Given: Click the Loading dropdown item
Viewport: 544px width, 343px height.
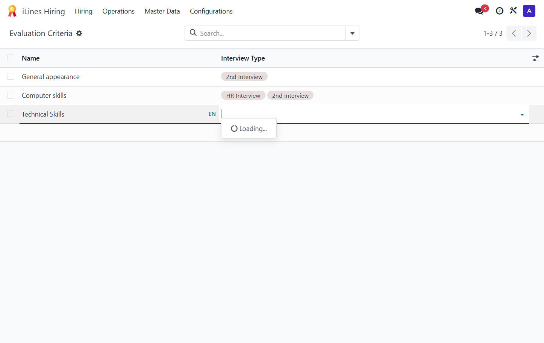Looking at the screenshot, I should [249, 129].
